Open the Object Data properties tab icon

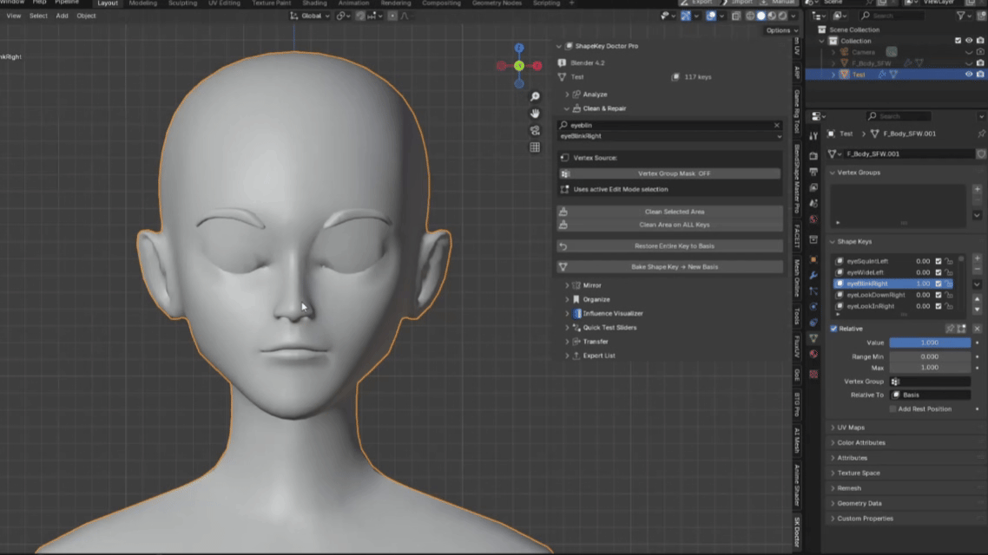[x=813, y=338]
